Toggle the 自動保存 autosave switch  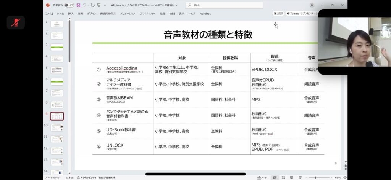(x=69, y=5)
